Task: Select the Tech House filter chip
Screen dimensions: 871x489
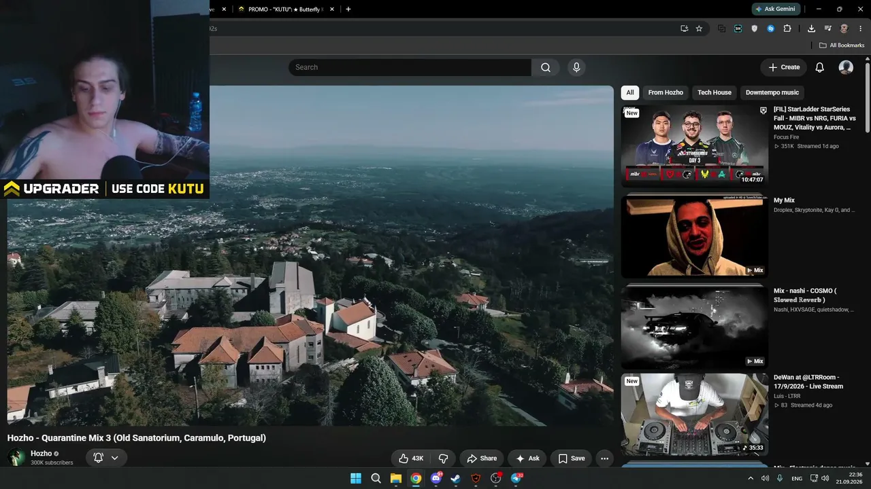Action: point(714,92)
